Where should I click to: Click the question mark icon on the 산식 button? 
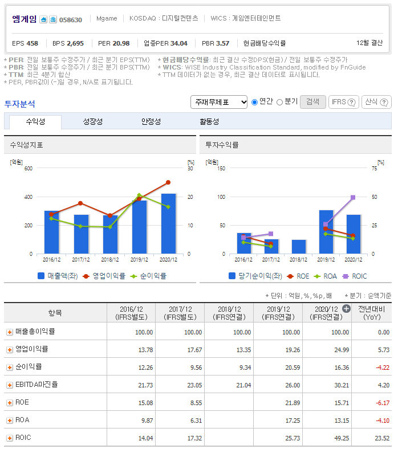coord(384,102)
